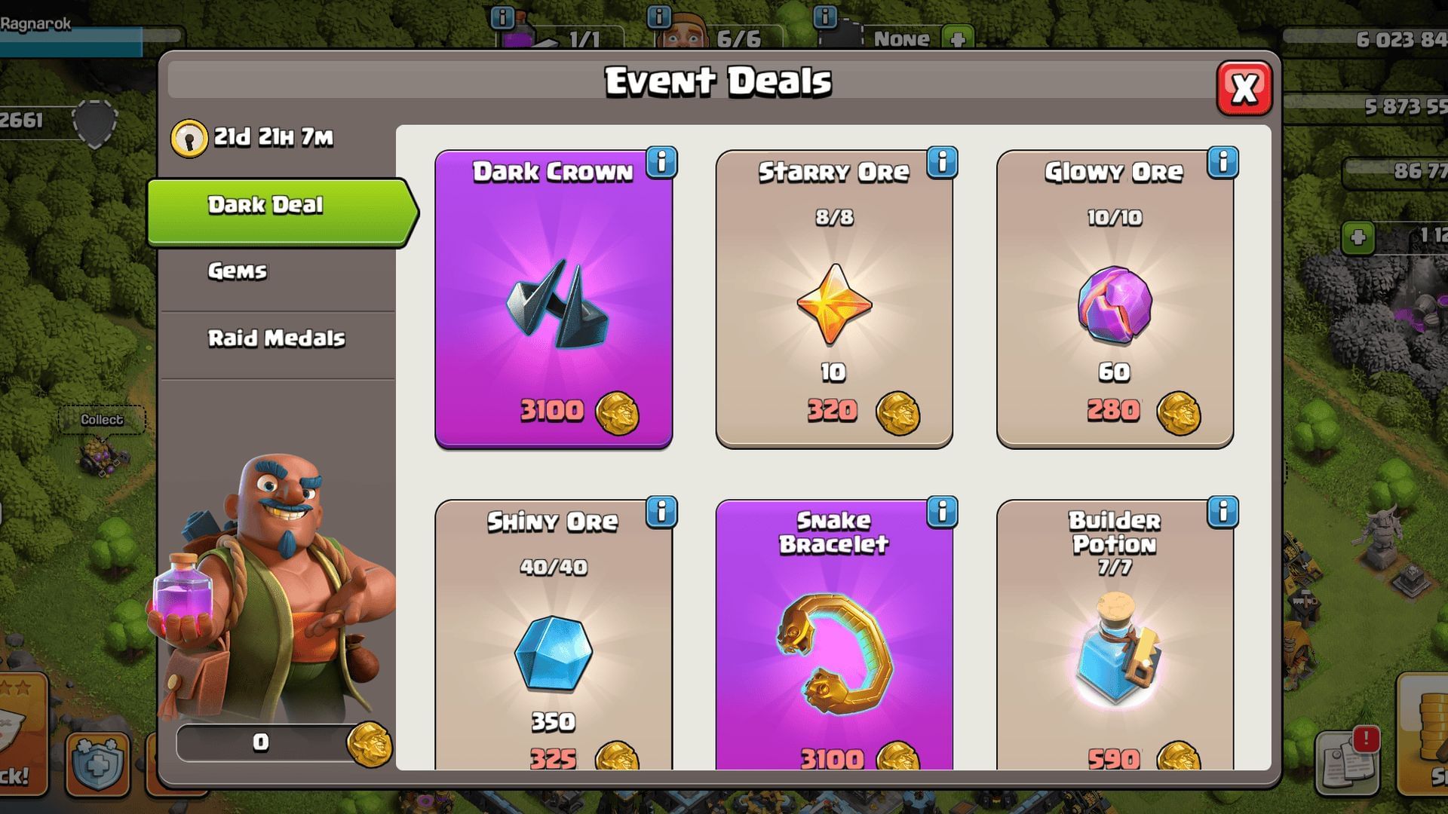Viewport: 1448px width, 814px height.
Task: Tap the Collect resource bubble
Action: [102, 420]
